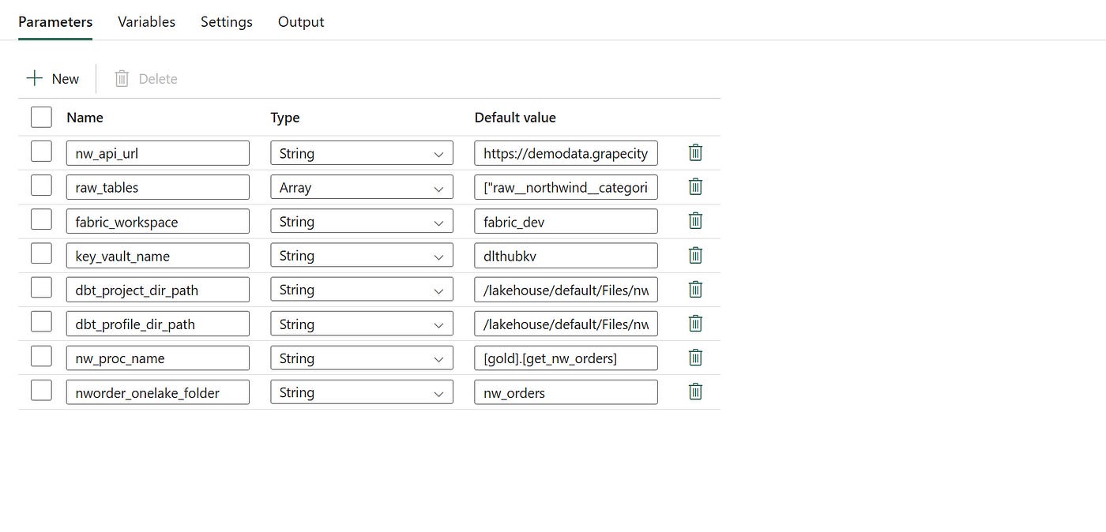The image size is (1106, 532).
Task: Click the fabric_dev default value field
Action: point(566,222)
